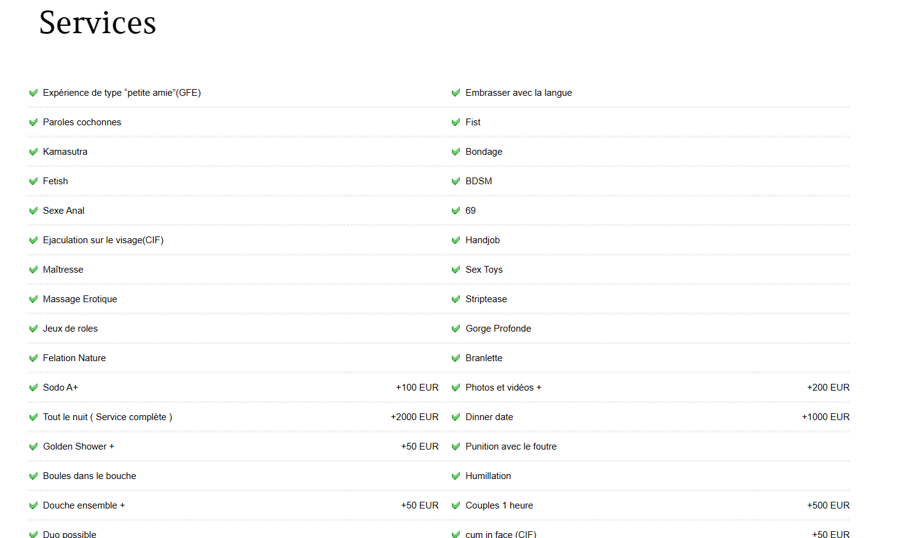The width and height of the screenshot is (916, 538).
Task: Click the checkmark beside Humillation
Action: (x=456, y=476)
